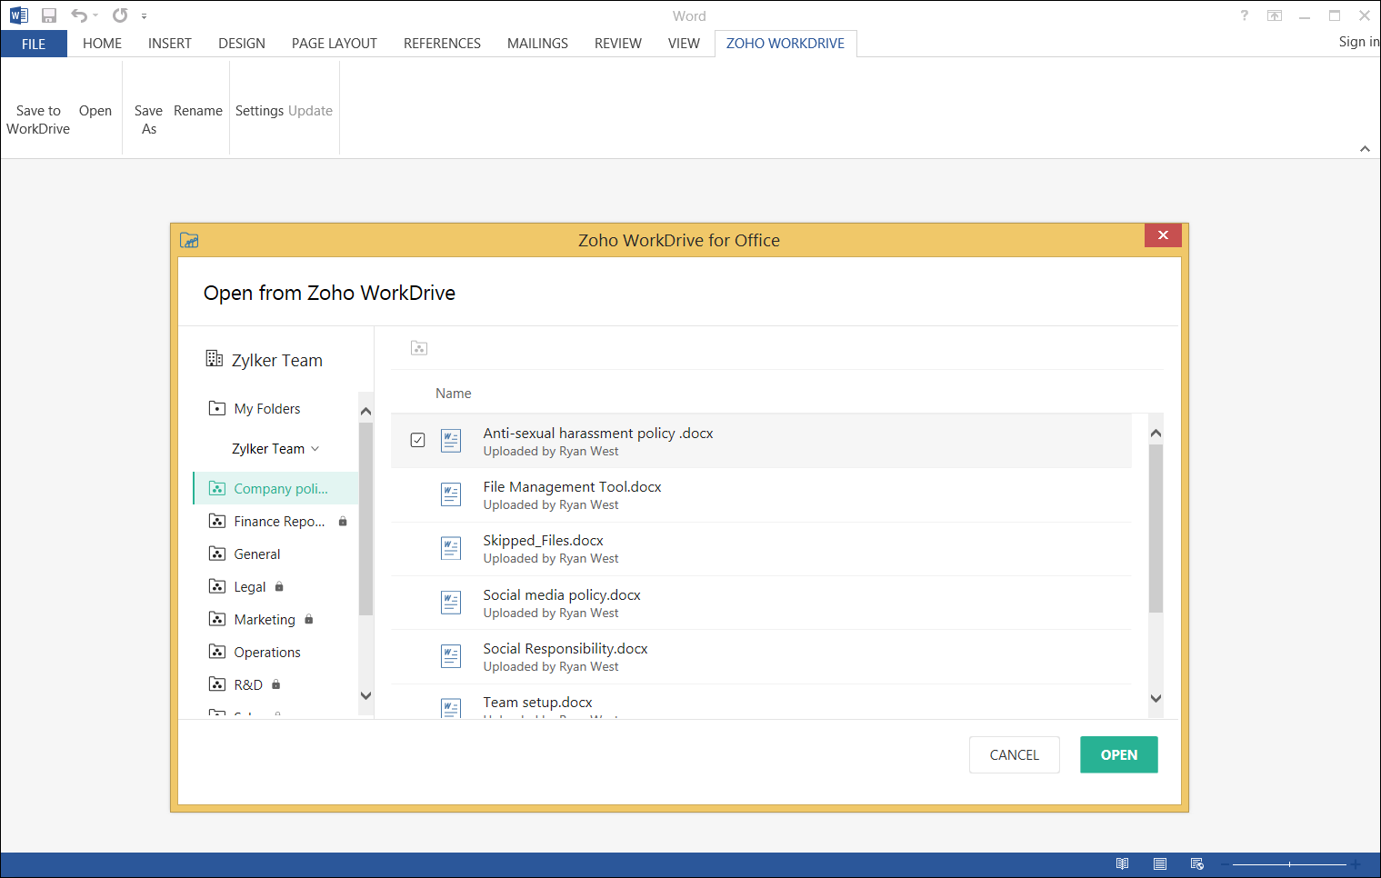This screenshot has height=878, width=1381.
Task: Uncheck the Anti-sexual harassment policy checkbox
Action: 417,440
